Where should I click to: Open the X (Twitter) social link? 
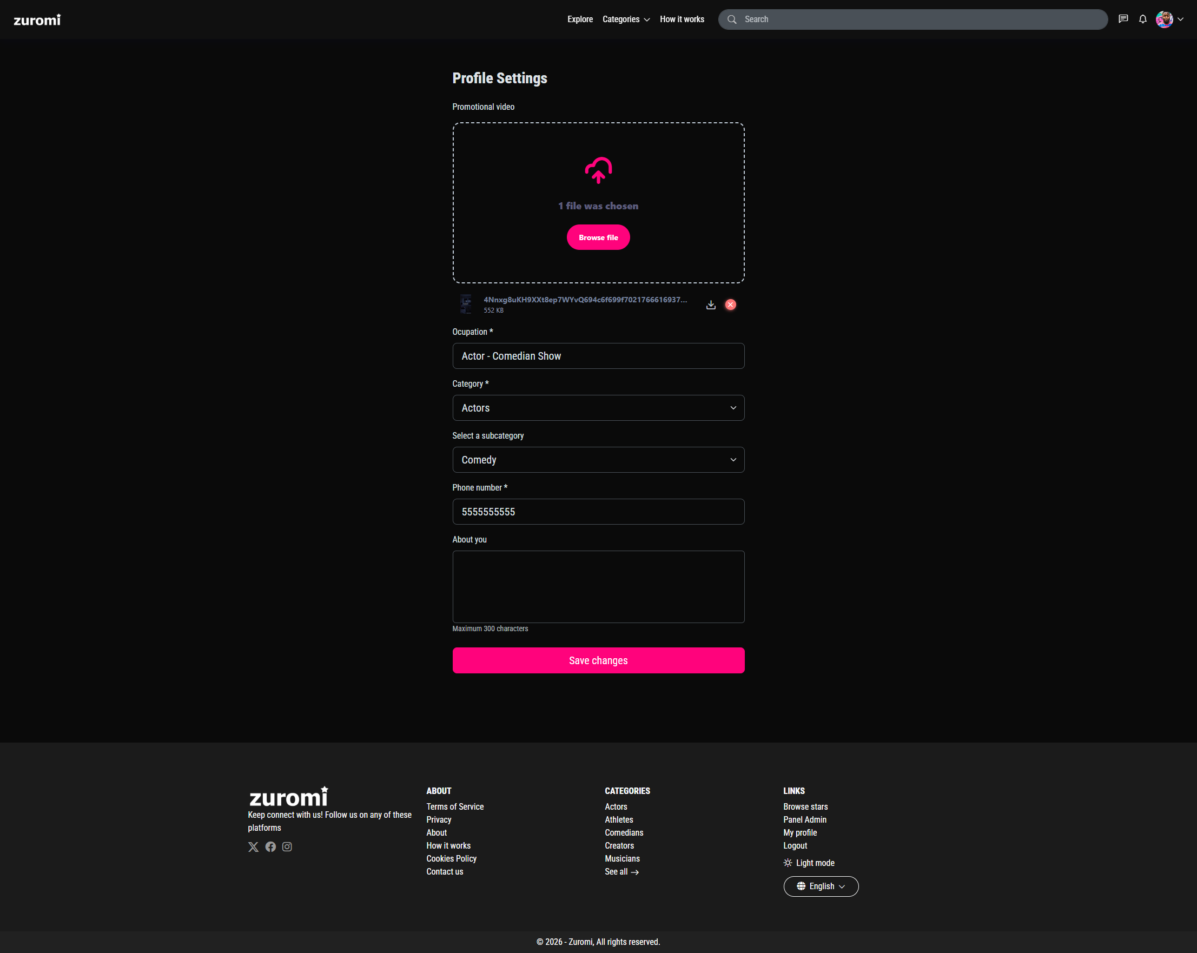coord(253,846)
